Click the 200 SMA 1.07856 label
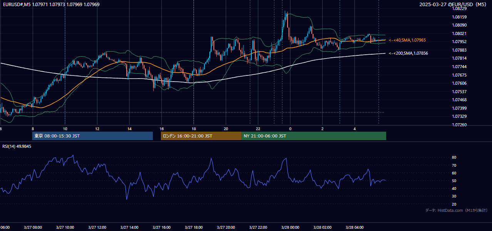This screenshot has width=492, height=231. click(x=408, y=53)
